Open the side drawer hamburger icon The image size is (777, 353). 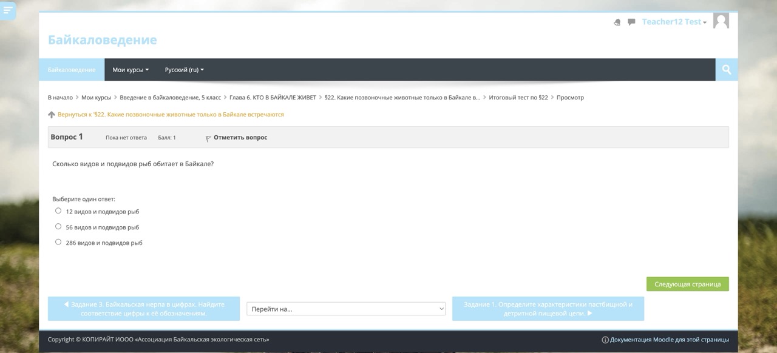[7, 10]
